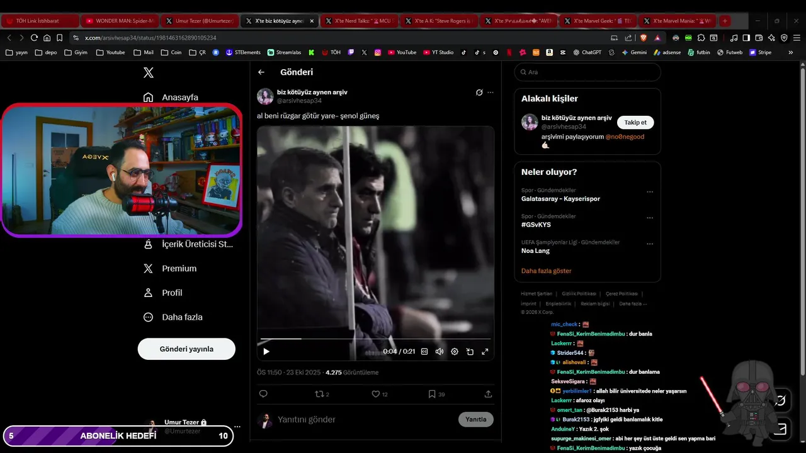This screenshot has height=453, width=806.
Task: Open Grok icon on the post header
Action: pyautogui.click(x=479, y=92)
